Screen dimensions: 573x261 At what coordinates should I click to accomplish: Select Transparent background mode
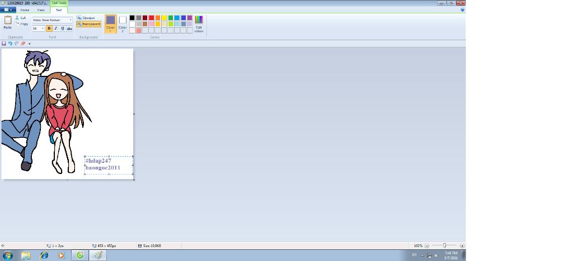[89, 24]
